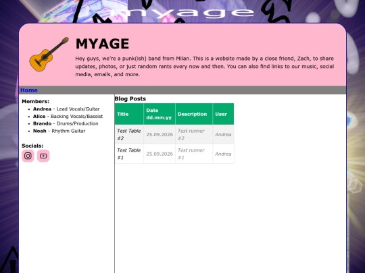Image resolution: width=365 pixels, height=273 pixels.
Task: Click the myage banner title at top
Action: click(x=182, y=13)
